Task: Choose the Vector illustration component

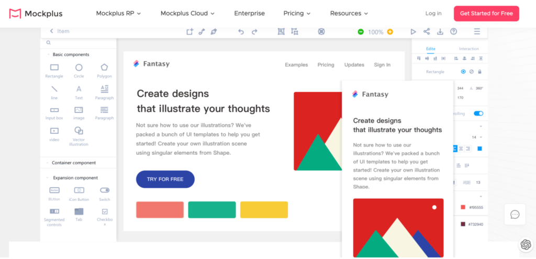Action: tap(79, 131)
